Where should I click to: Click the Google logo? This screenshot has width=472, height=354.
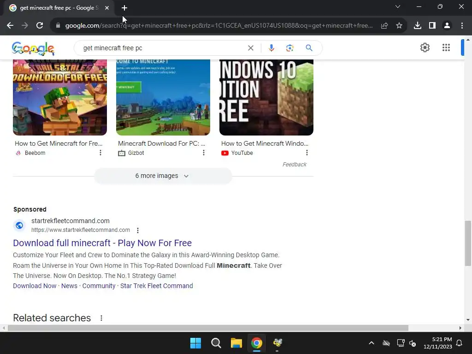click(x=33, y=48)
